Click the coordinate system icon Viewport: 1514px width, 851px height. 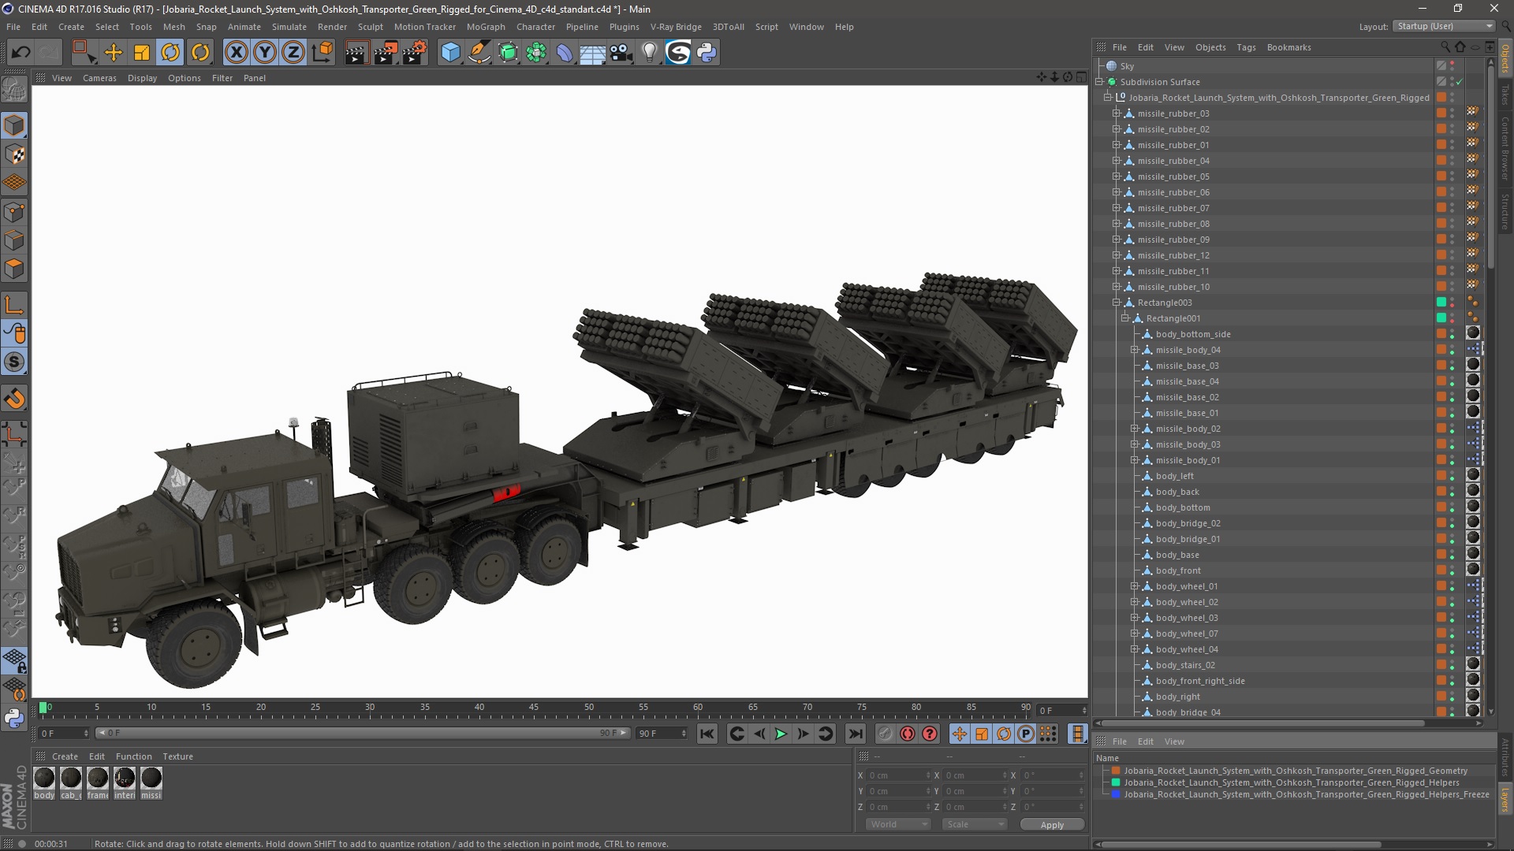pos(323,53)
